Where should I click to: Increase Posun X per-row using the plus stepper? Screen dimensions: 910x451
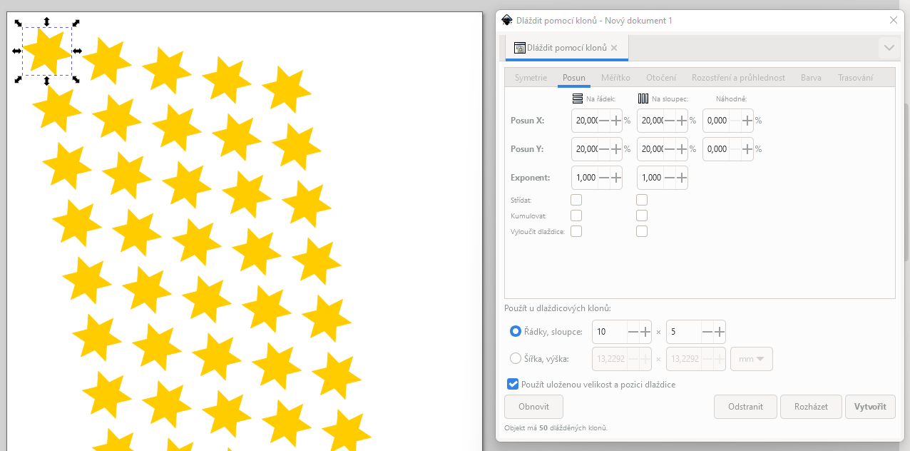pyautogui.click(x=615, y=121)
